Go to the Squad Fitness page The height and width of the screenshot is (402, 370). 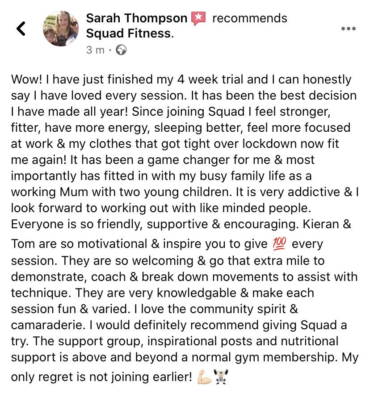coord(129,33)
